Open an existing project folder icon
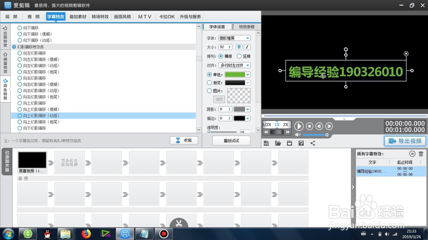The width and height of the screenshot is (428, 240). [x=278, y=143]
